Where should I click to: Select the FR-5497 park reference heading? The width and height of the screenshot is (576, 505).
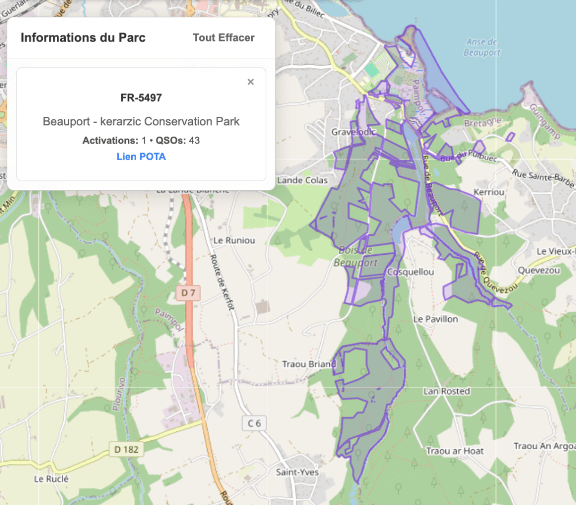coord(141,98)
